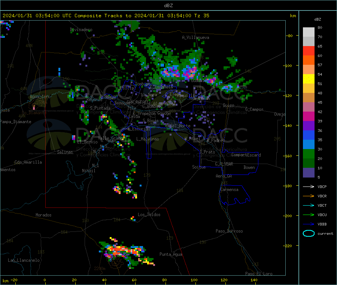Image resolution: width=337 pixels, height=285 pixels.
Task: Select the Soitue place label
Action: (x=199, y=167)
